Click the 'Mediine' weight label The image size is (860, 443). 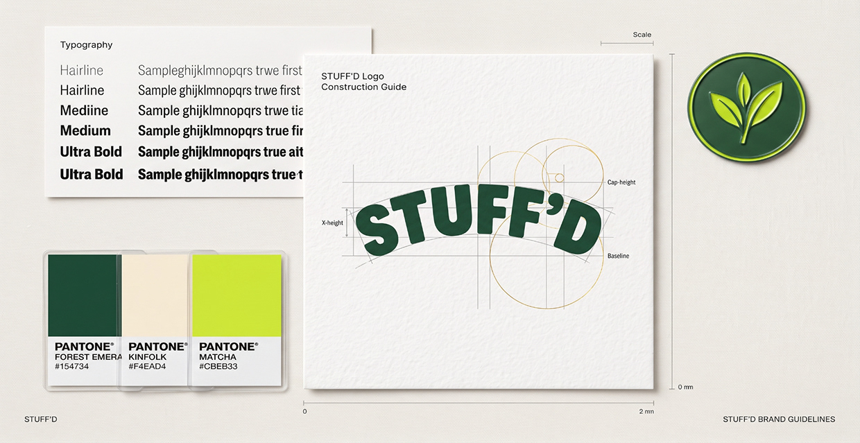click(x=84, y=110)
